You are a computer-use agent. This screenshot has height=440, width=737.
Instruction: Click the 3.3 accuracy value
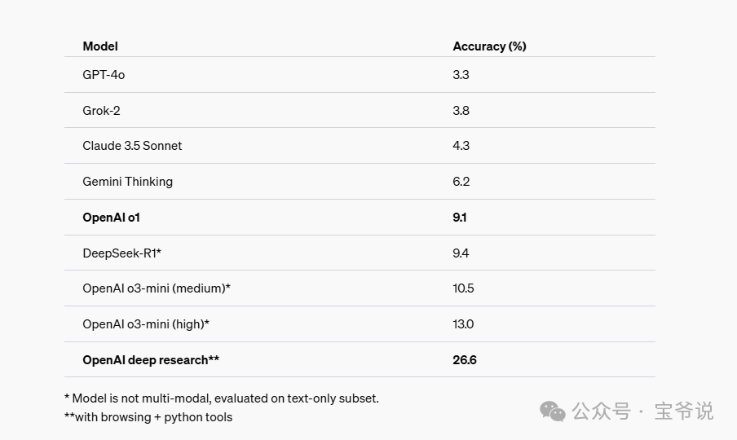[461, 74]
